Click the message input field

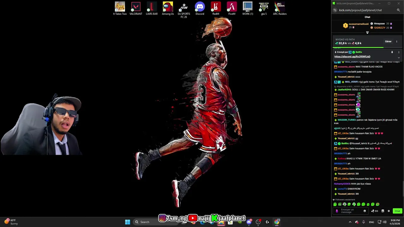point(351,211)
